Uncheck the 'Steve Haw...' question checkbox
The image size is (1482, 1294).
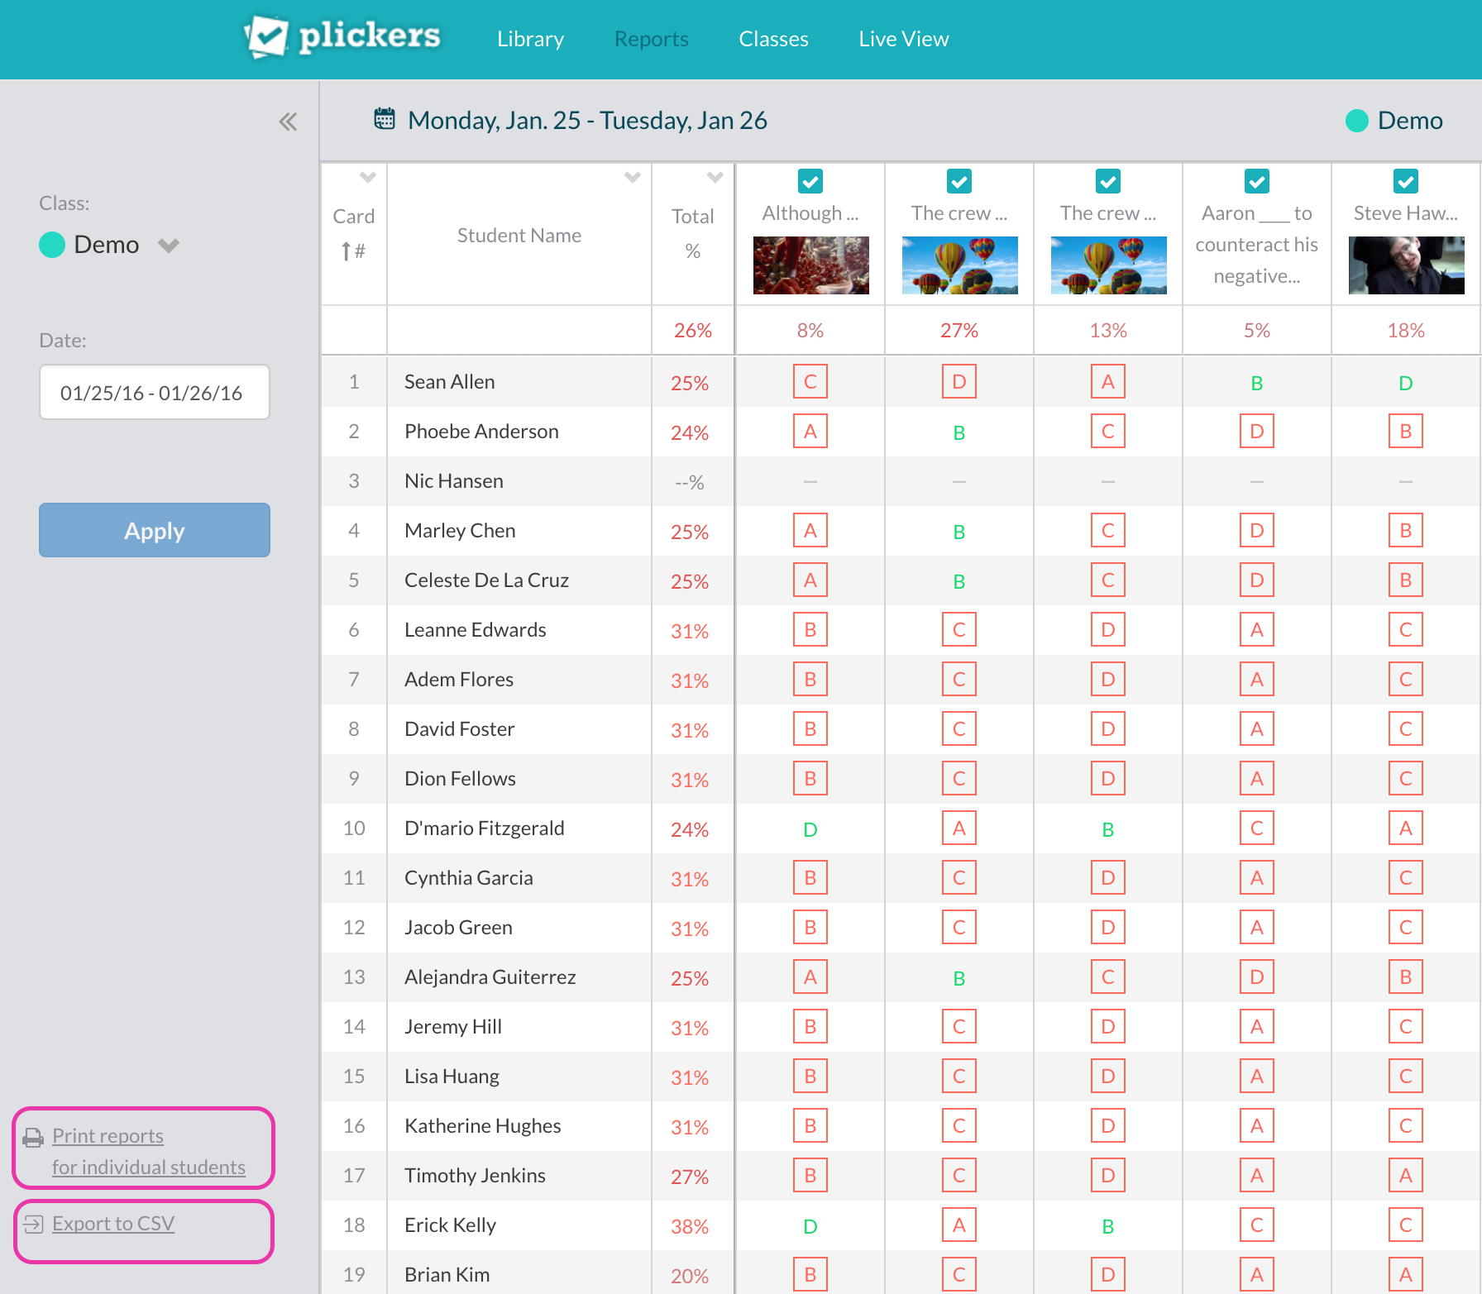pyautogui.click(x=1405, y=181)
